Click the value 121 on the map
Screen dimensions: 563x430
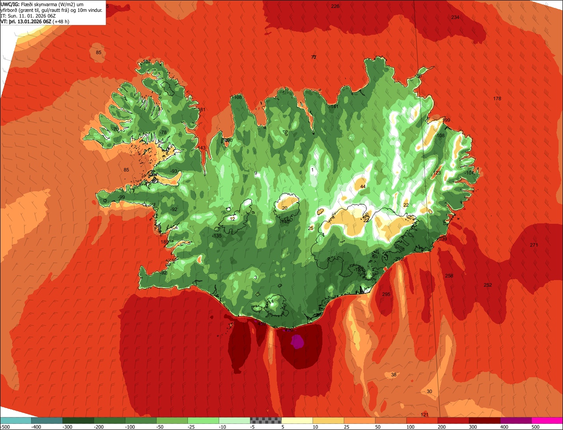pos(424,415)
